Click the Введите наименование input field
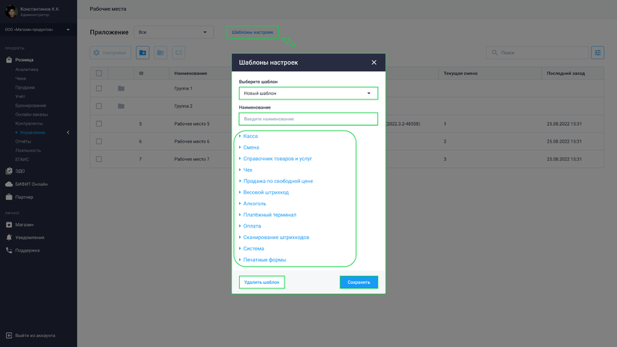Viewport: 617px width, 347px height. (308, 119)
